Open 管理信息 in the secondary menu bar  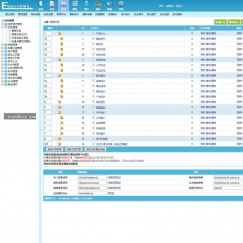click(x=23, y=14)
